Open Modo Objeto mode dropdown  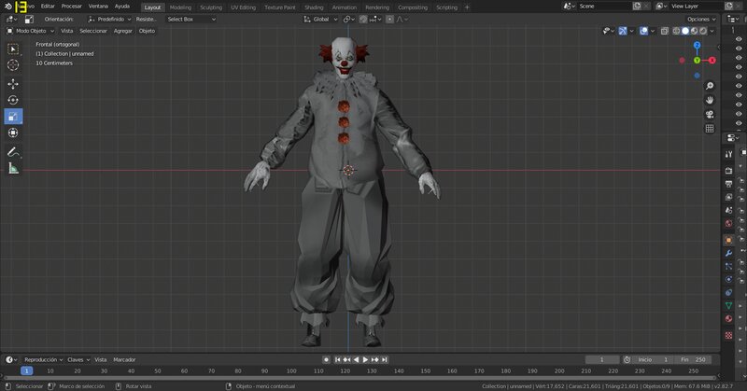click(x=31, y=31)
